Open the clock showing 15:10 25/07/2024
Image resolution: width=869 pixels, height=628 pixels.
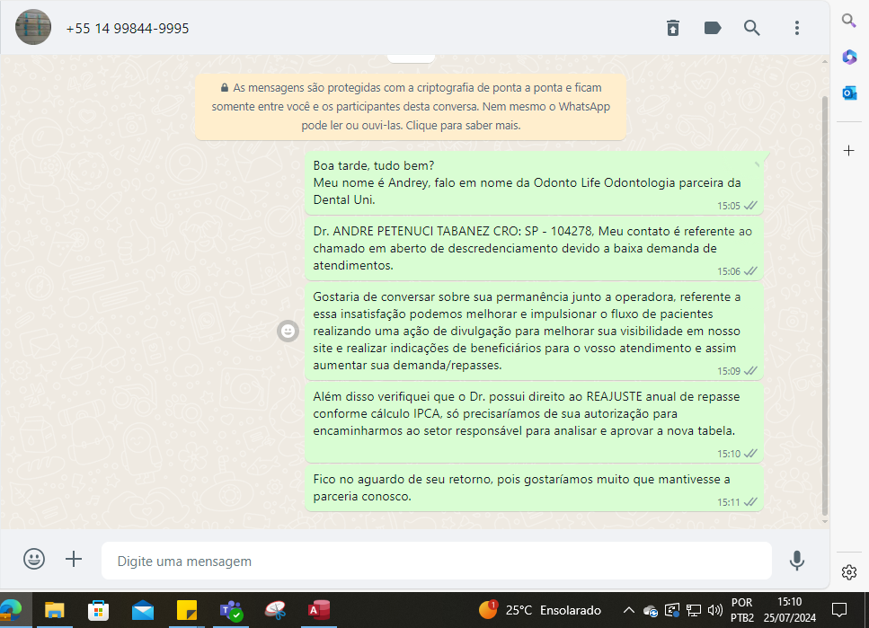pyautogui.click(x=789, y=610)
